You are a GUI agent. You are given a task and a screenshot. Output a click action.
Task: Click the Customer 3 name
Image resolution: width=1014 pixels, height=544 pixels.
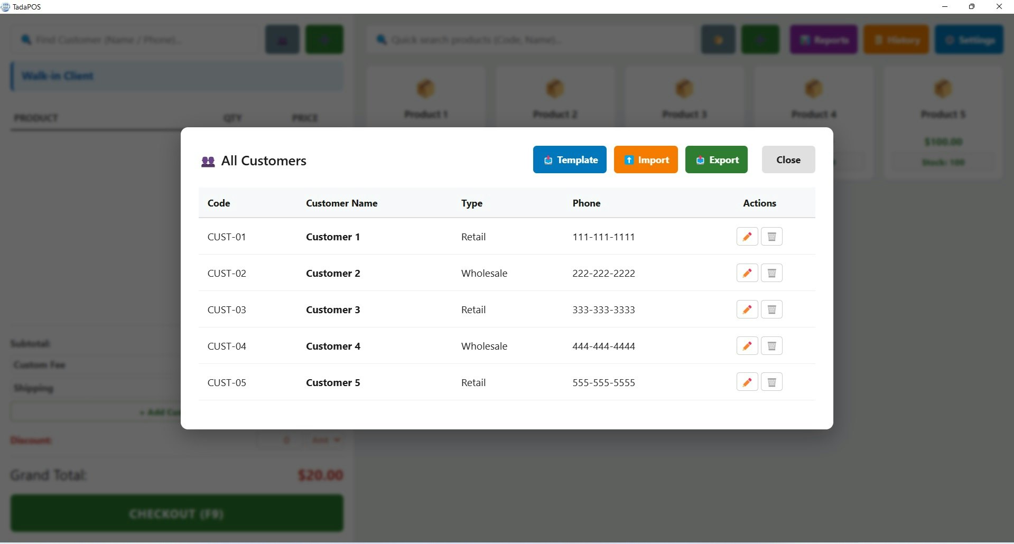click(333, 309)
